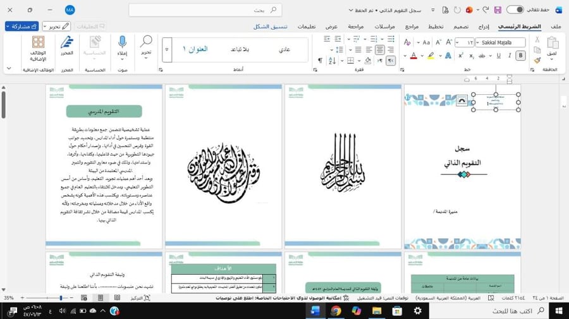Apply Subscript with the x₂ icon
Image resolution: width=569 pixels, height=319 pixels.
coord(472,56)
